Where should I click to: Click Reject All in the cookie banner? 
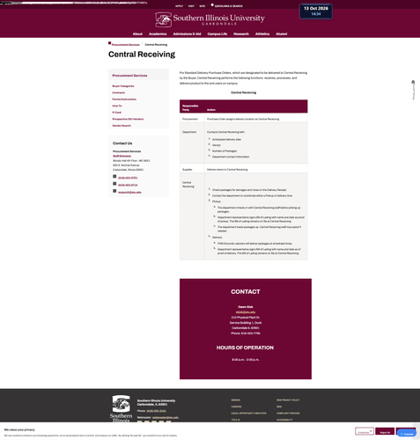[x=385, y=431]
